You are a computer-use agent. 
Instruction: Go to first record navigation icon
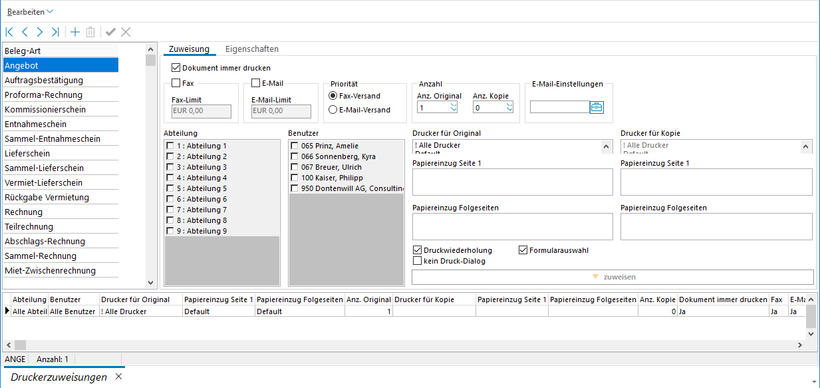(9, 32)
